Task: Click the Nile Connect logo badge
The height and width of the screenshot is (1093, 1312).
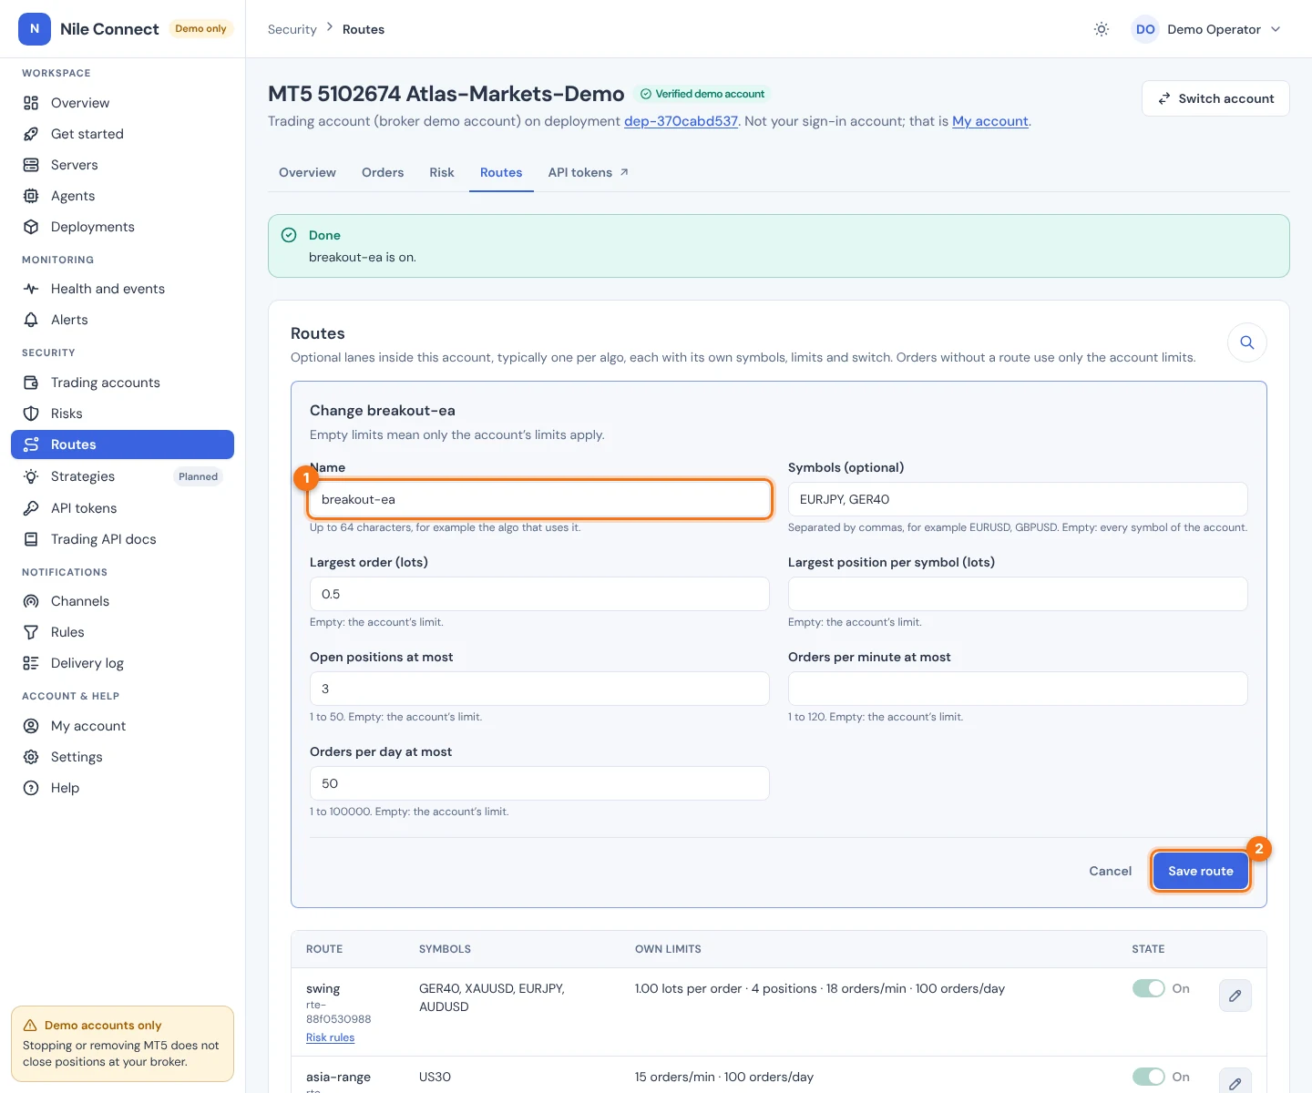Action: [35, 29]
